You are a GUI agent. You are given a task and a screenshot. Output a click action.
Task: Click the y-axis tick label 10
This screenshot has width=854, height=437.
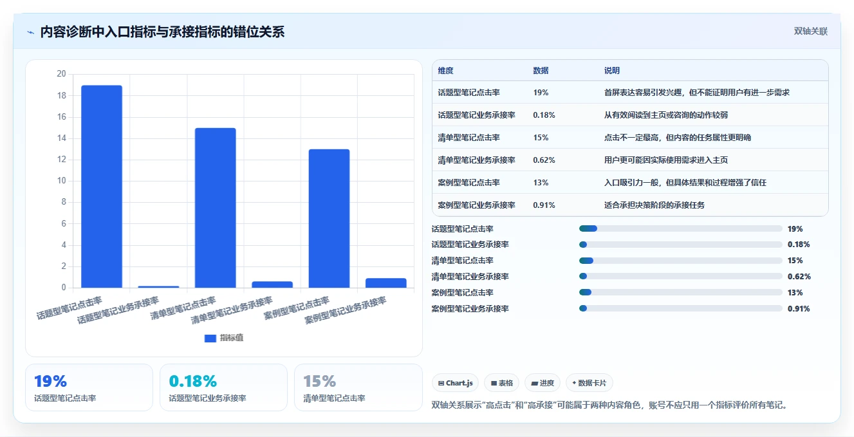coord(61,181)
